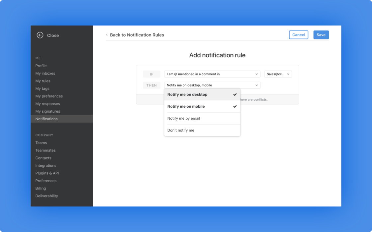The width and height of the screenshot is (372, 232).
Task: Toggle the Notify me on mobile option
Action: (202, 106)
